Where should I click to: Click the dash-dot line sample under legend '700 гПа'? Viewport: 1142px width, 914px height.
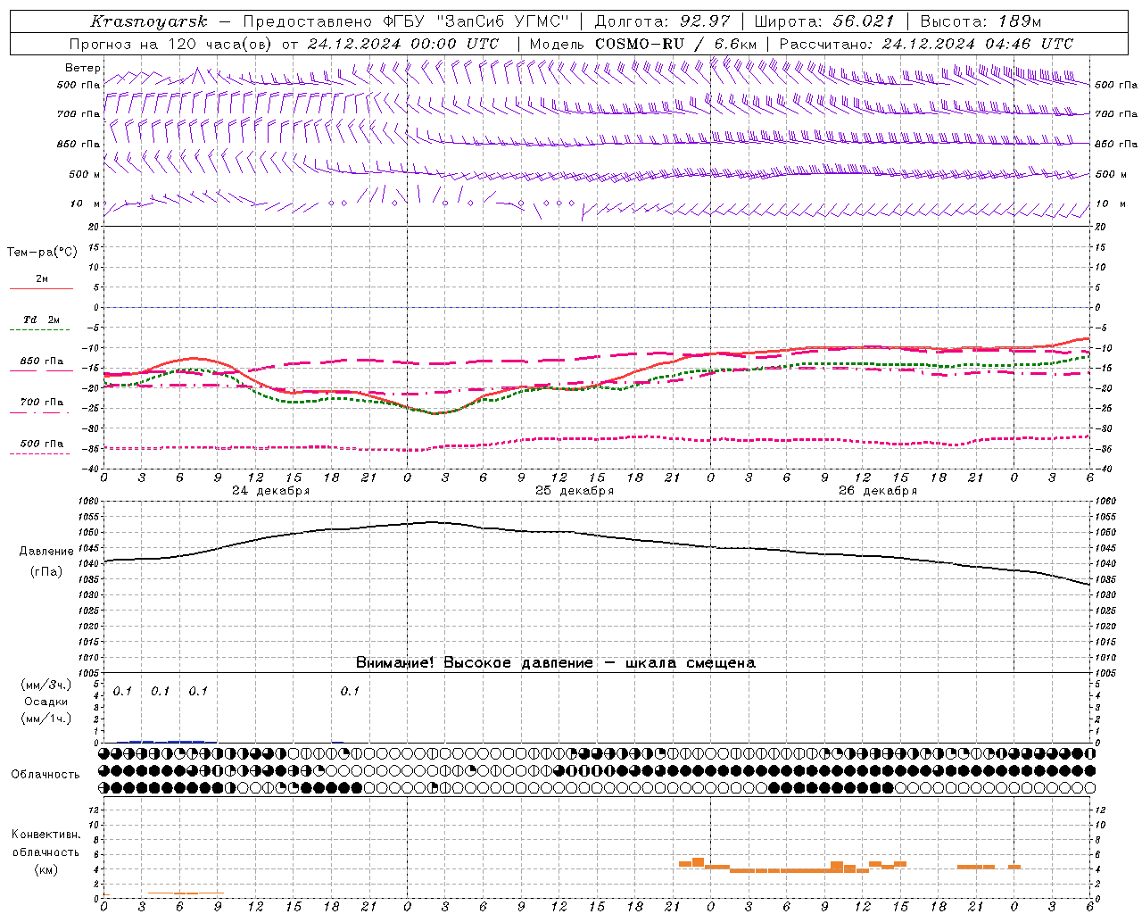(x=39, y=412)
